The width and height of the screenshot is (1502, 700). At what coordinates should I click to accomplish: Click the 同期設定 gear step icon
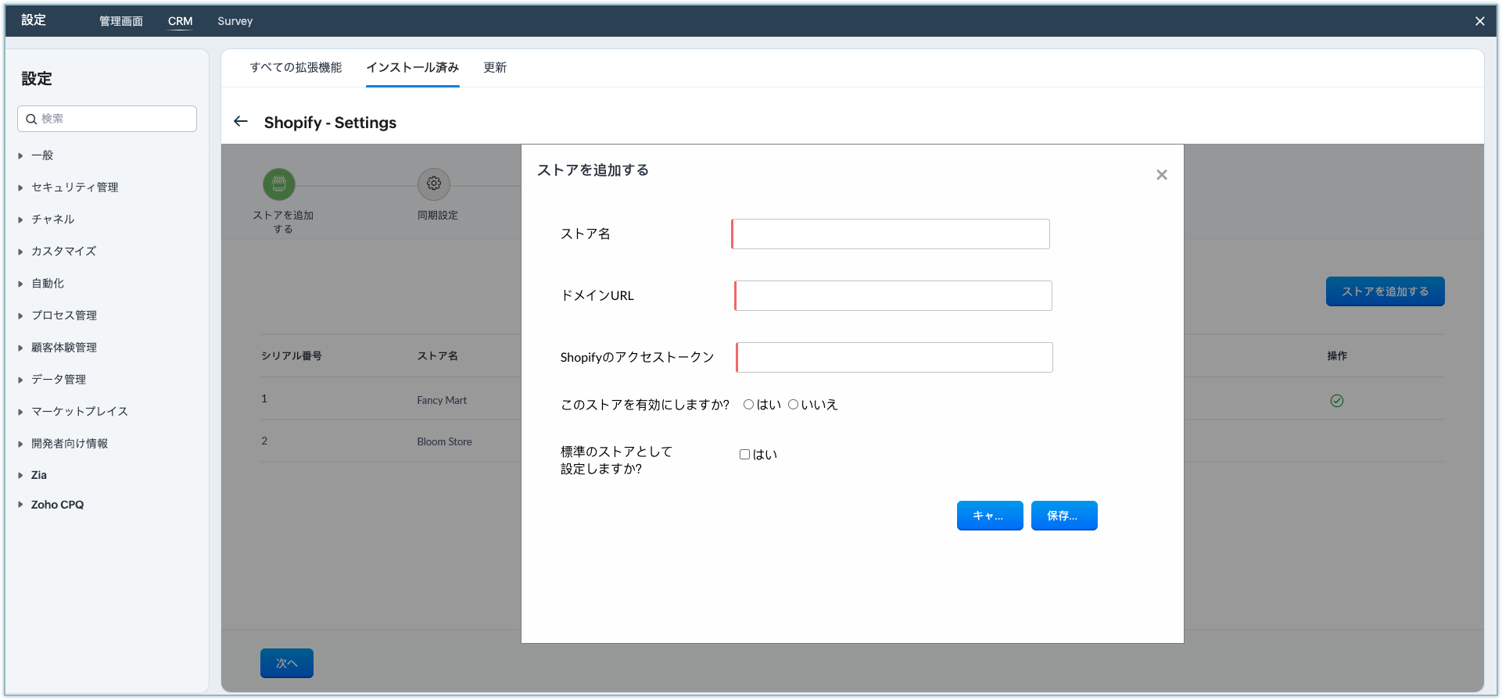click(x=434, y=184)
